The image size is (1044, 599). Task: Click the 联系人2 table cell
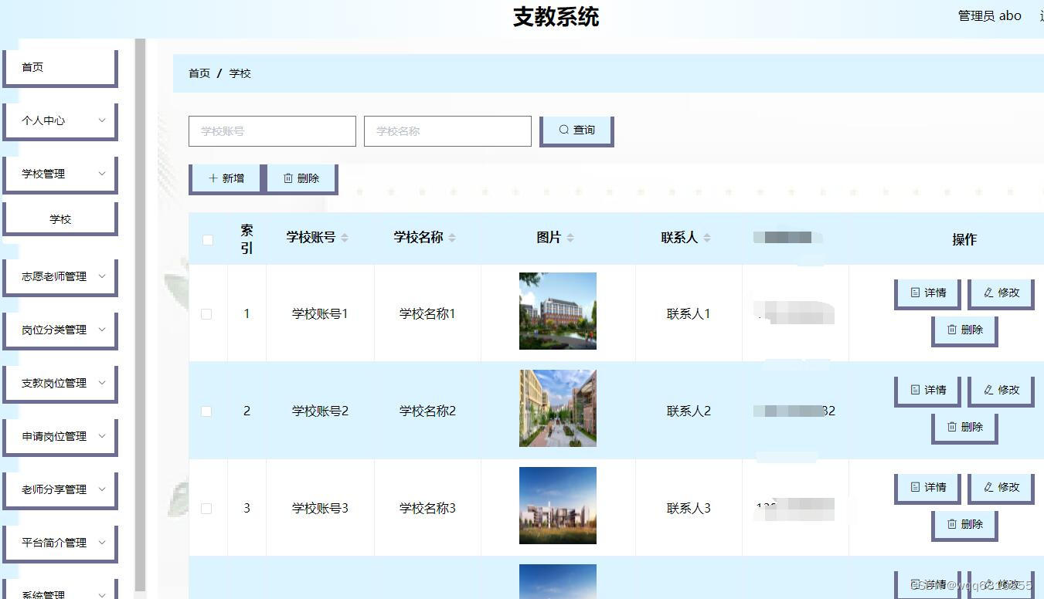(689, 411)
